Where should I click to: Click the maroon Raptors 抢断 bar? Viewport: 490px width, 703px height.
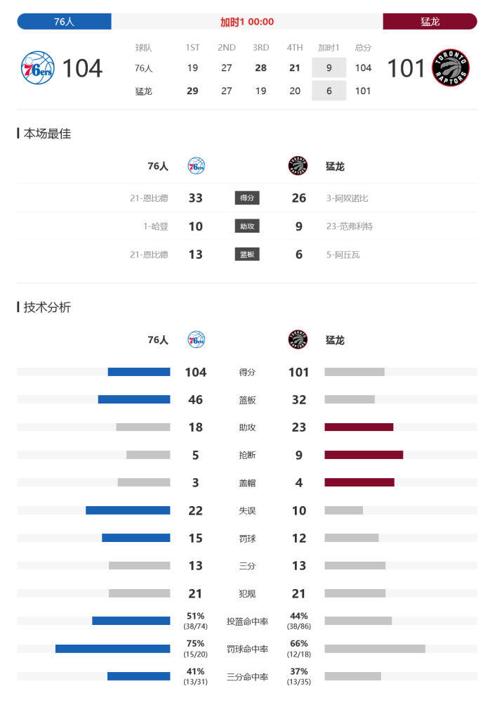(x=364, y=455)
